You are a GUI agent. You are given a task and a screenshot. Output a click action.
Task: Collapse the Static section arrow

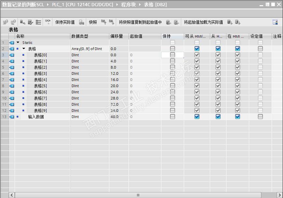pyautogui.click(x=18, y=43)
